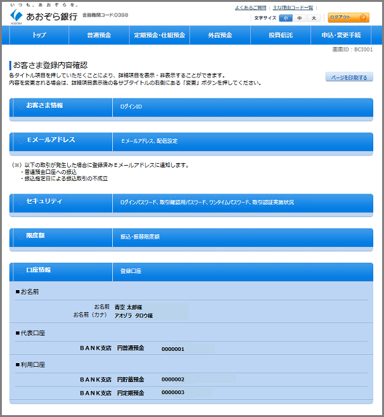Open the よくあるご質問 link
Screen dimensions: 384x417
tap(250, 8)
